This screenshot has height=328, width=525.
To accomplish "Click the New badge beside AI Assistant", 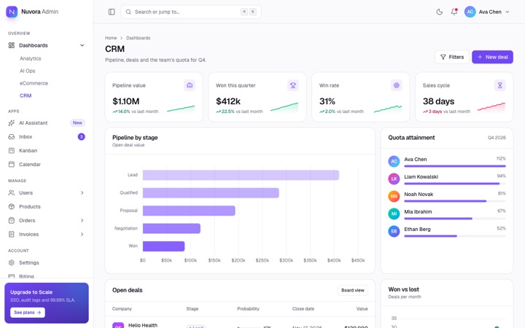I will [x=77, y=123].
